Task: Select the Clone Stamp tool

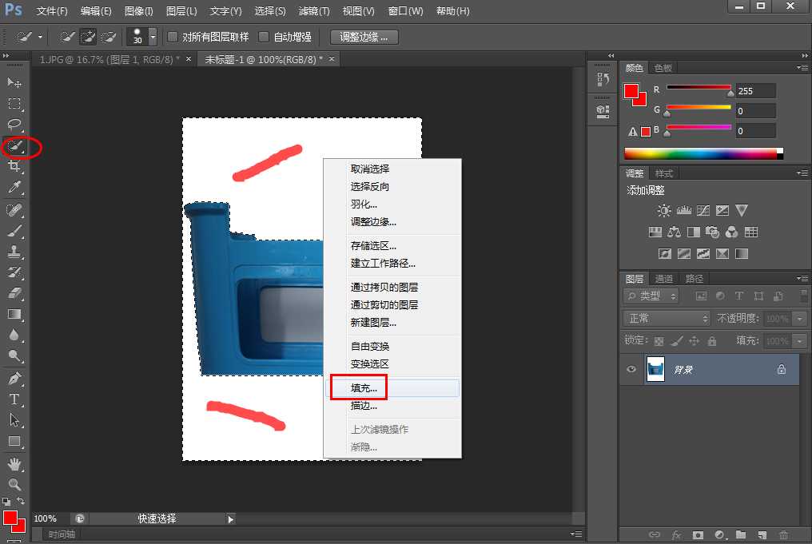Action: click(14, 252)
